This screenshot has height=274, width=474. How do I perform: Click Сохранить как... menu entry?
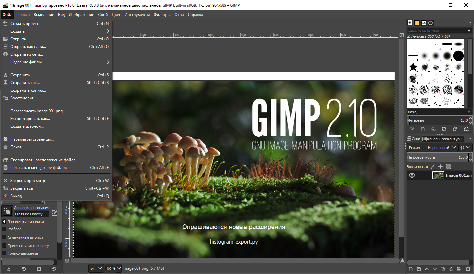[25, 83]
